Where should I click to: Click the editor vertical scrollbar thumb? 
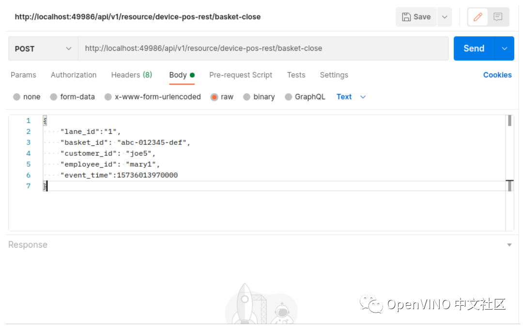click(509, 121)
